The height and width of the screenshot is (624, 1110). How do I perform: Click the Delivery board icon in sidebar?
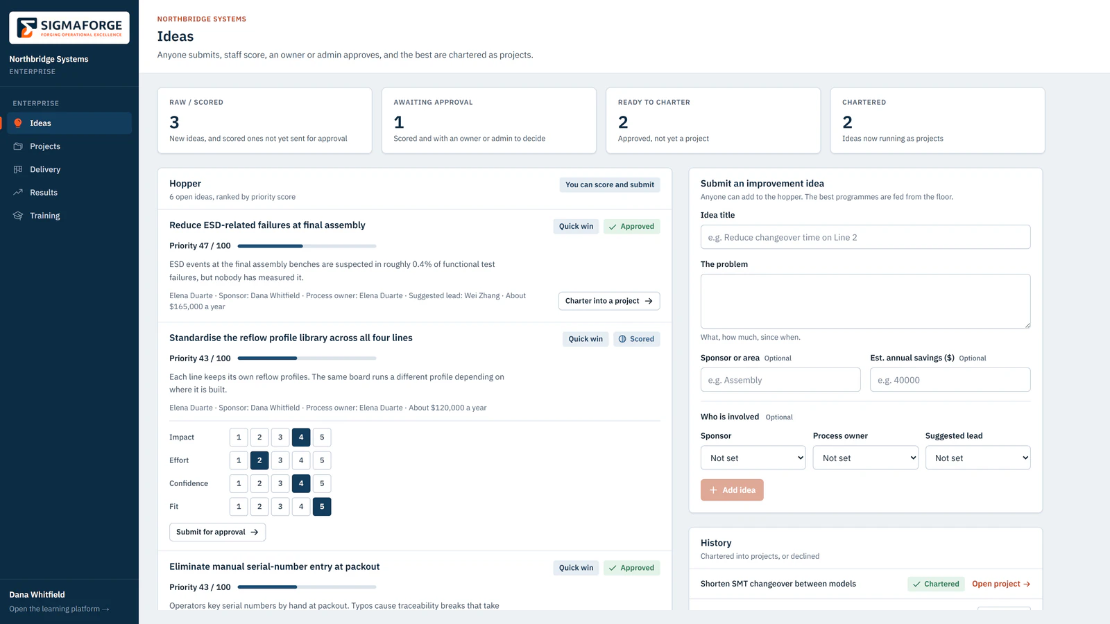[x=18, y=169]
